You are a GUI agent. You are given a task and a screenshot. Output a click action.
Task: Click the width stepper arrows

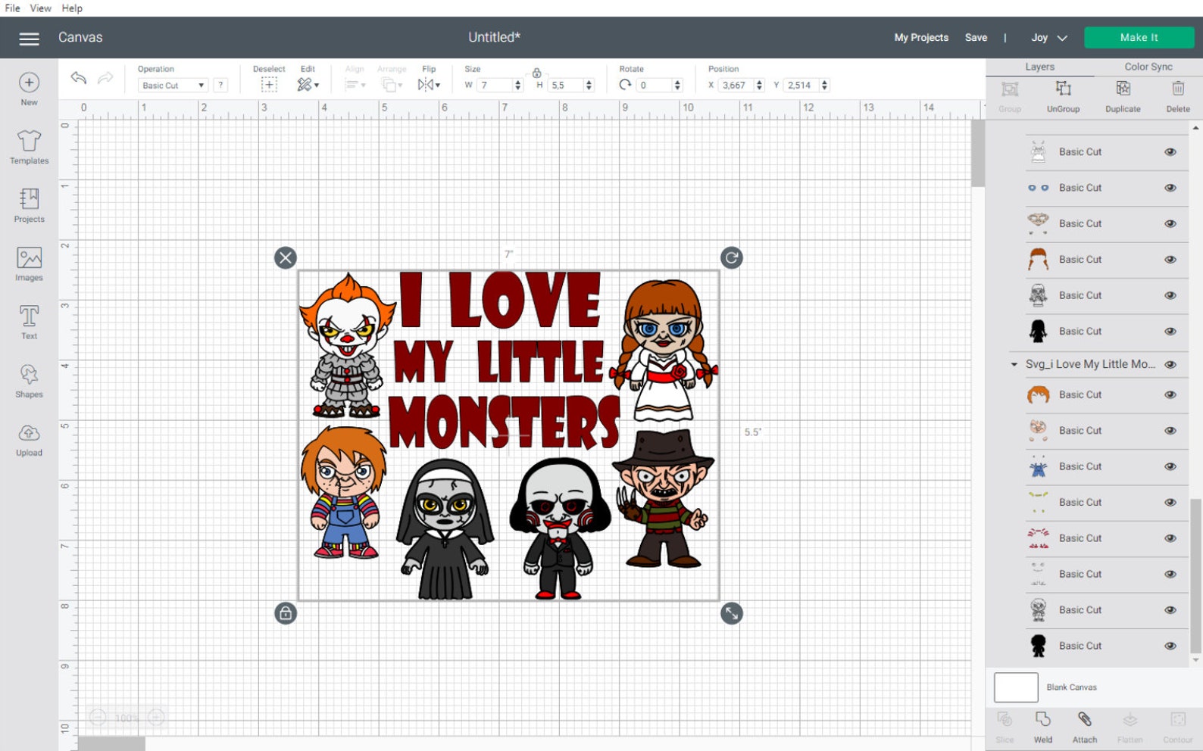click(518, 86)
